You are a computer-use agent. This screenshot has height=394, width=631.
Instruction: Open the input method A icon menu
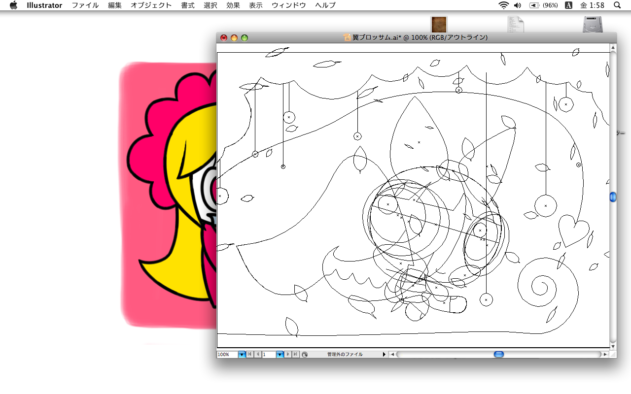coord(568,5)
